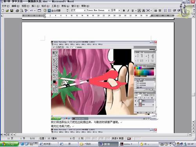This screenshot has height=147, width=196.
Task: Click the Office Assistant paperclip
Action: (184, 10)
